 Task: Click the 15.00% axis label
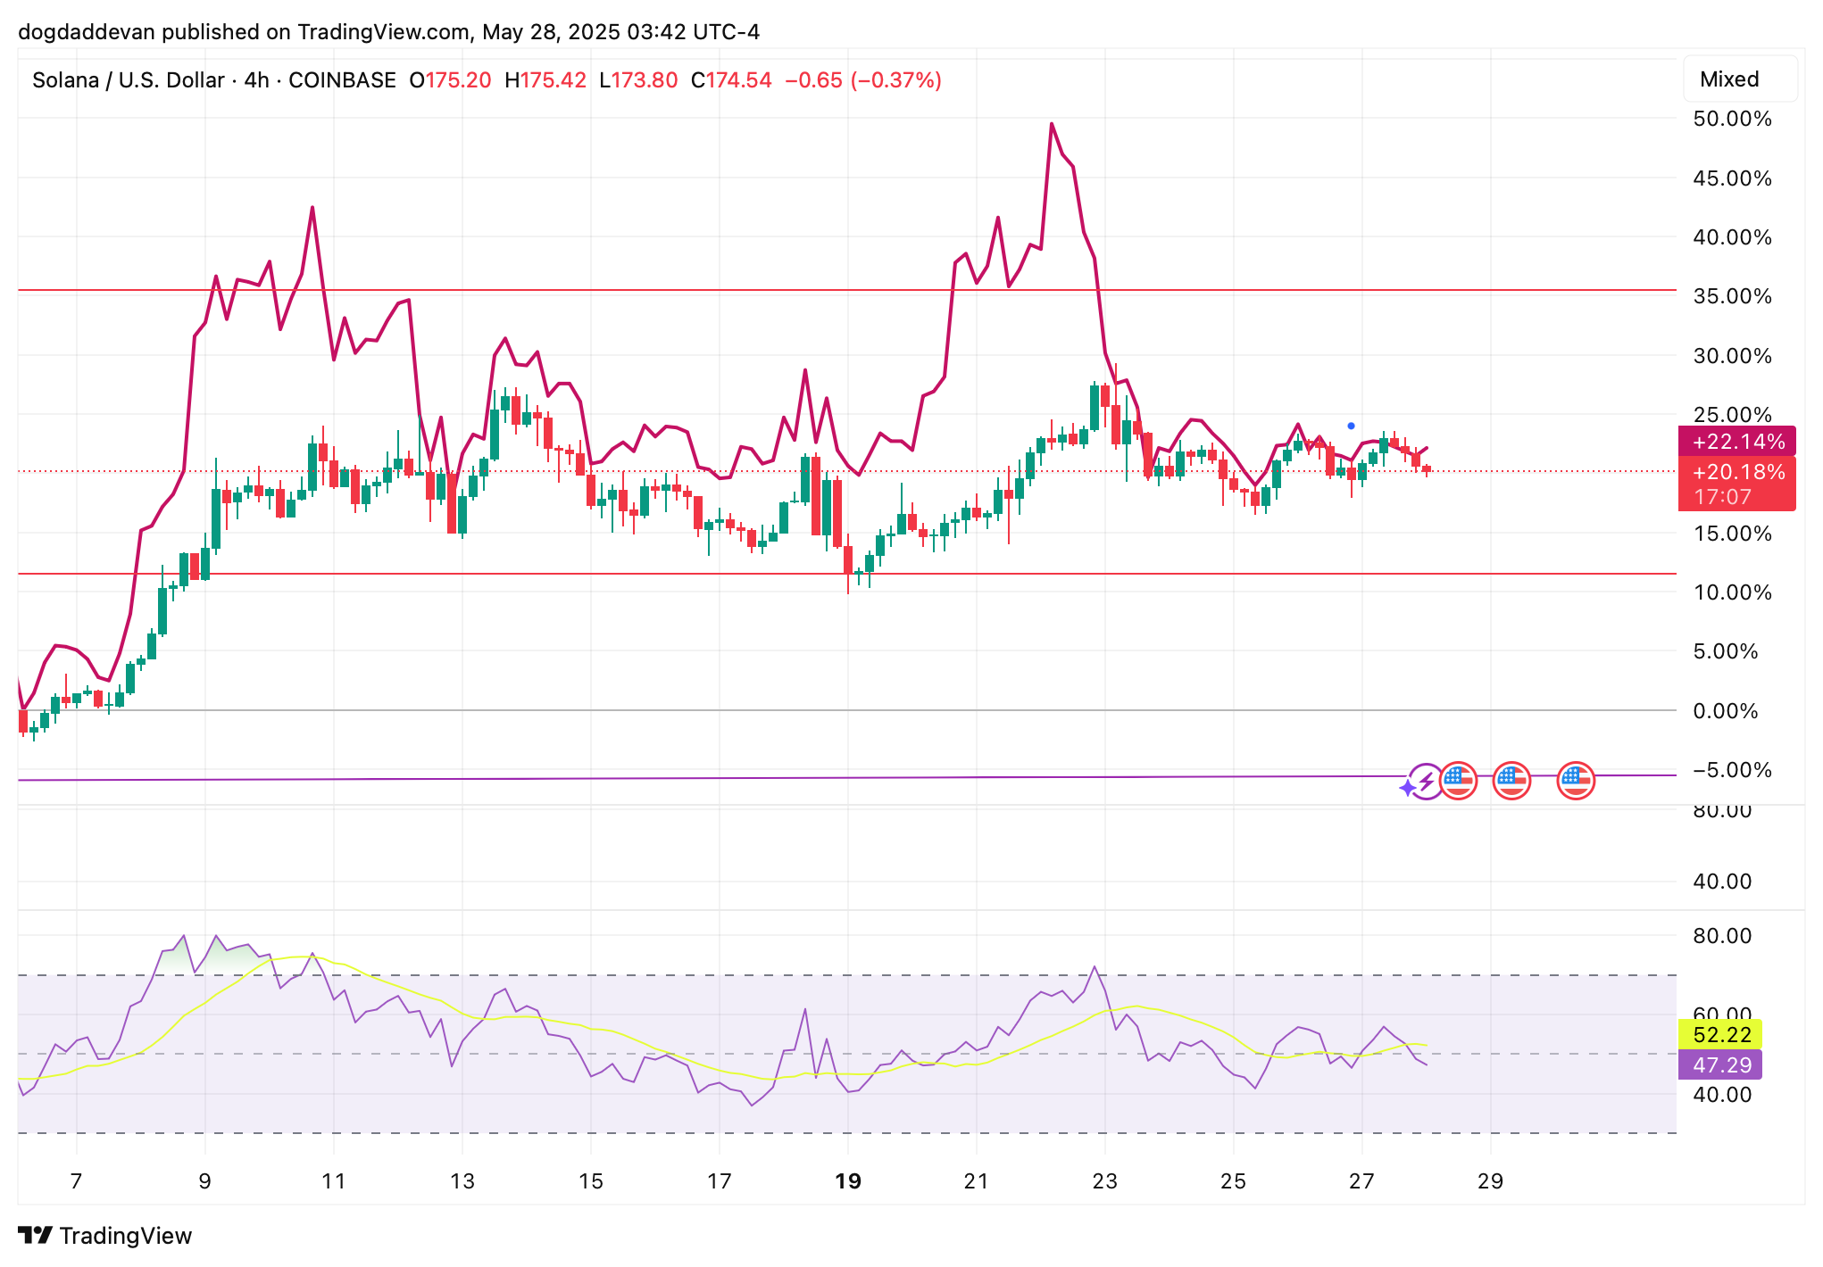tap(1732, 534)
